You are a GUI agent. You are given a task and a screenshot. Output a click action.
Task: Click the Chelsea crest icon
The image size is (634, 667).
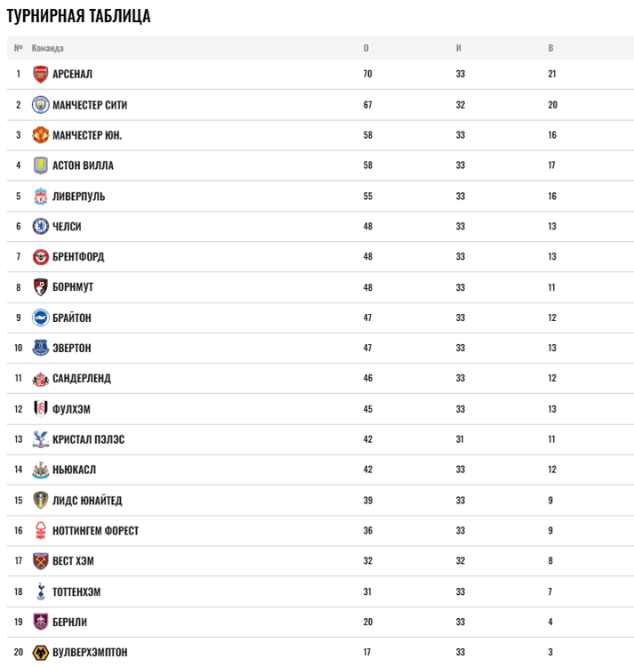click(40, 227)
